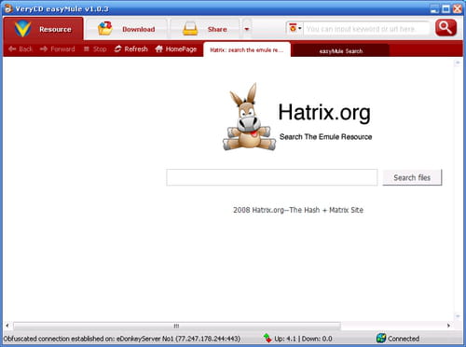This screenshot has height=347, width=466.
Task: Maximize the easyMule window
Action: (445, 8)
